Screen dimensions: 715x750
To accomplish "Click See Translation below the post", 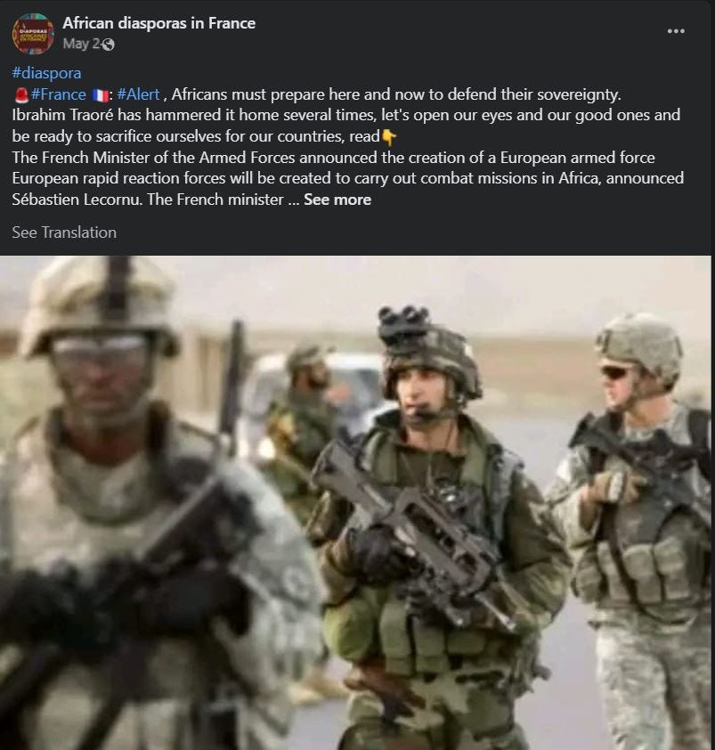I will click(64, 232).
